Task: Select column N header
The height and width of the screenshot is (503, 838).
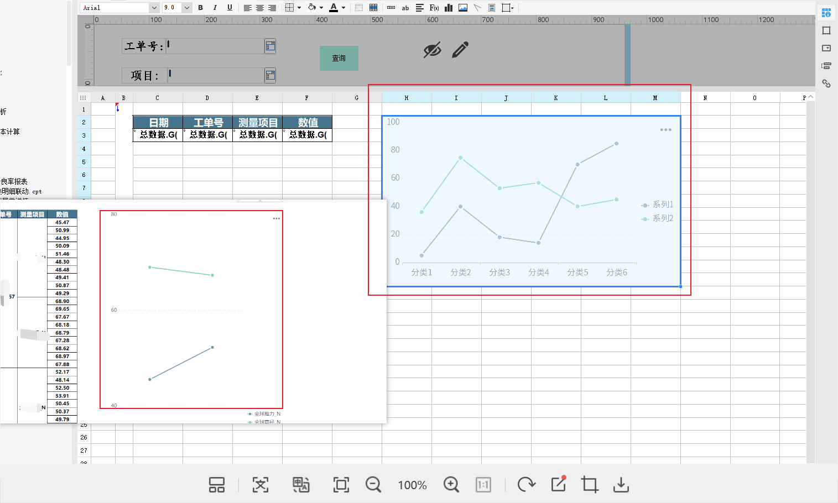Action: (x=705, y=98)
